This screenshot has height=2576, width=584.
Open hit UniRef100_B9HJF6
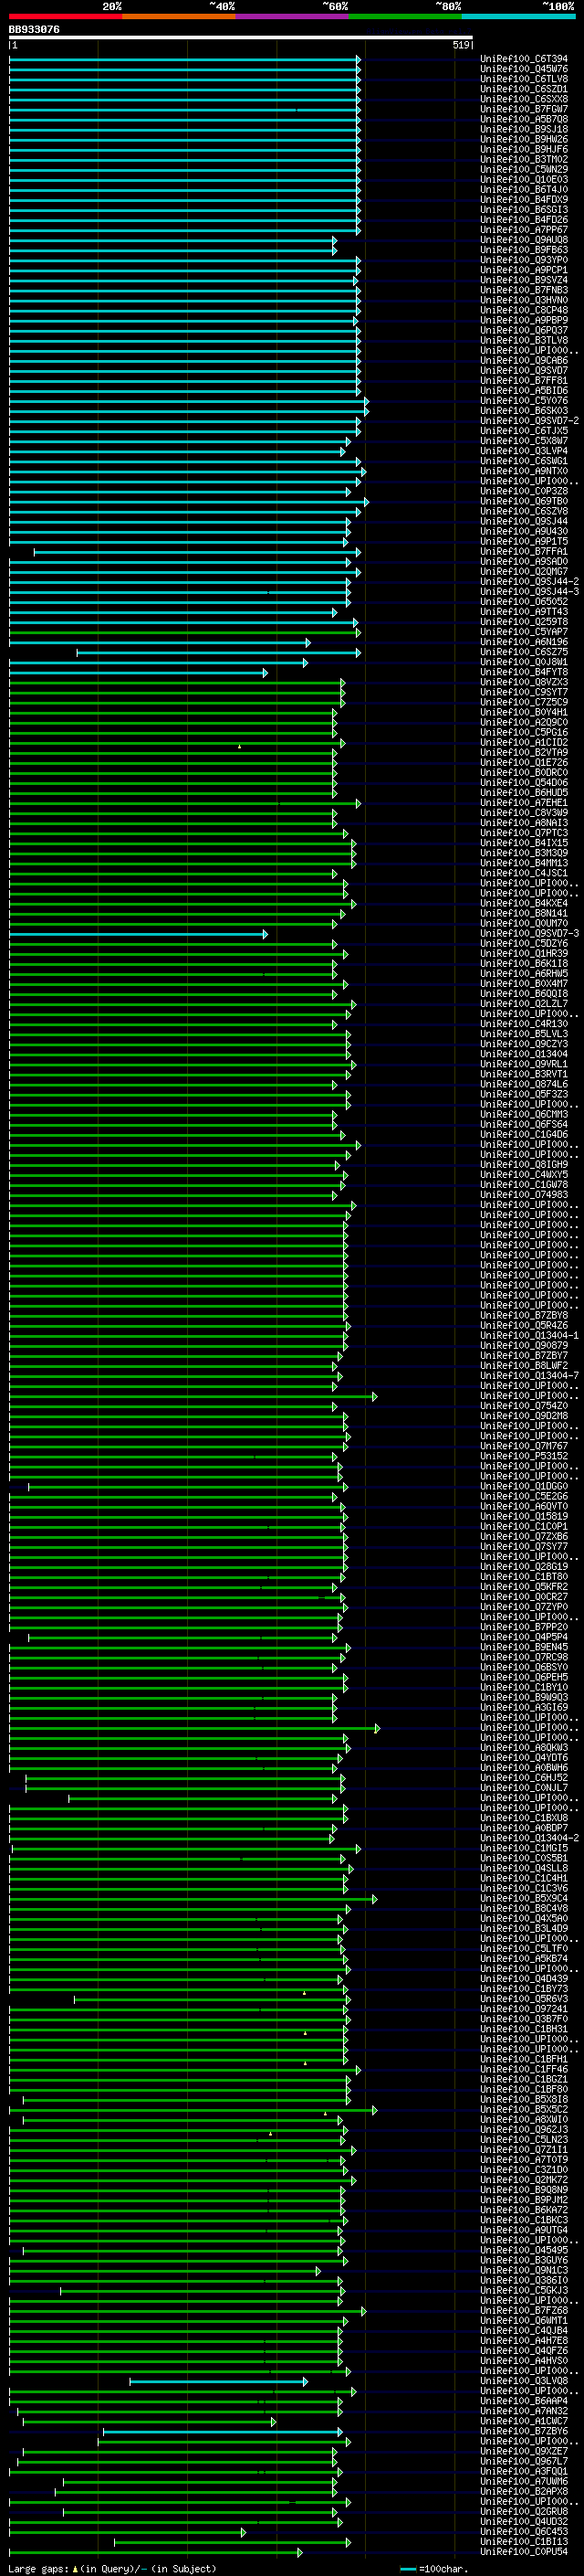[524, 149]
